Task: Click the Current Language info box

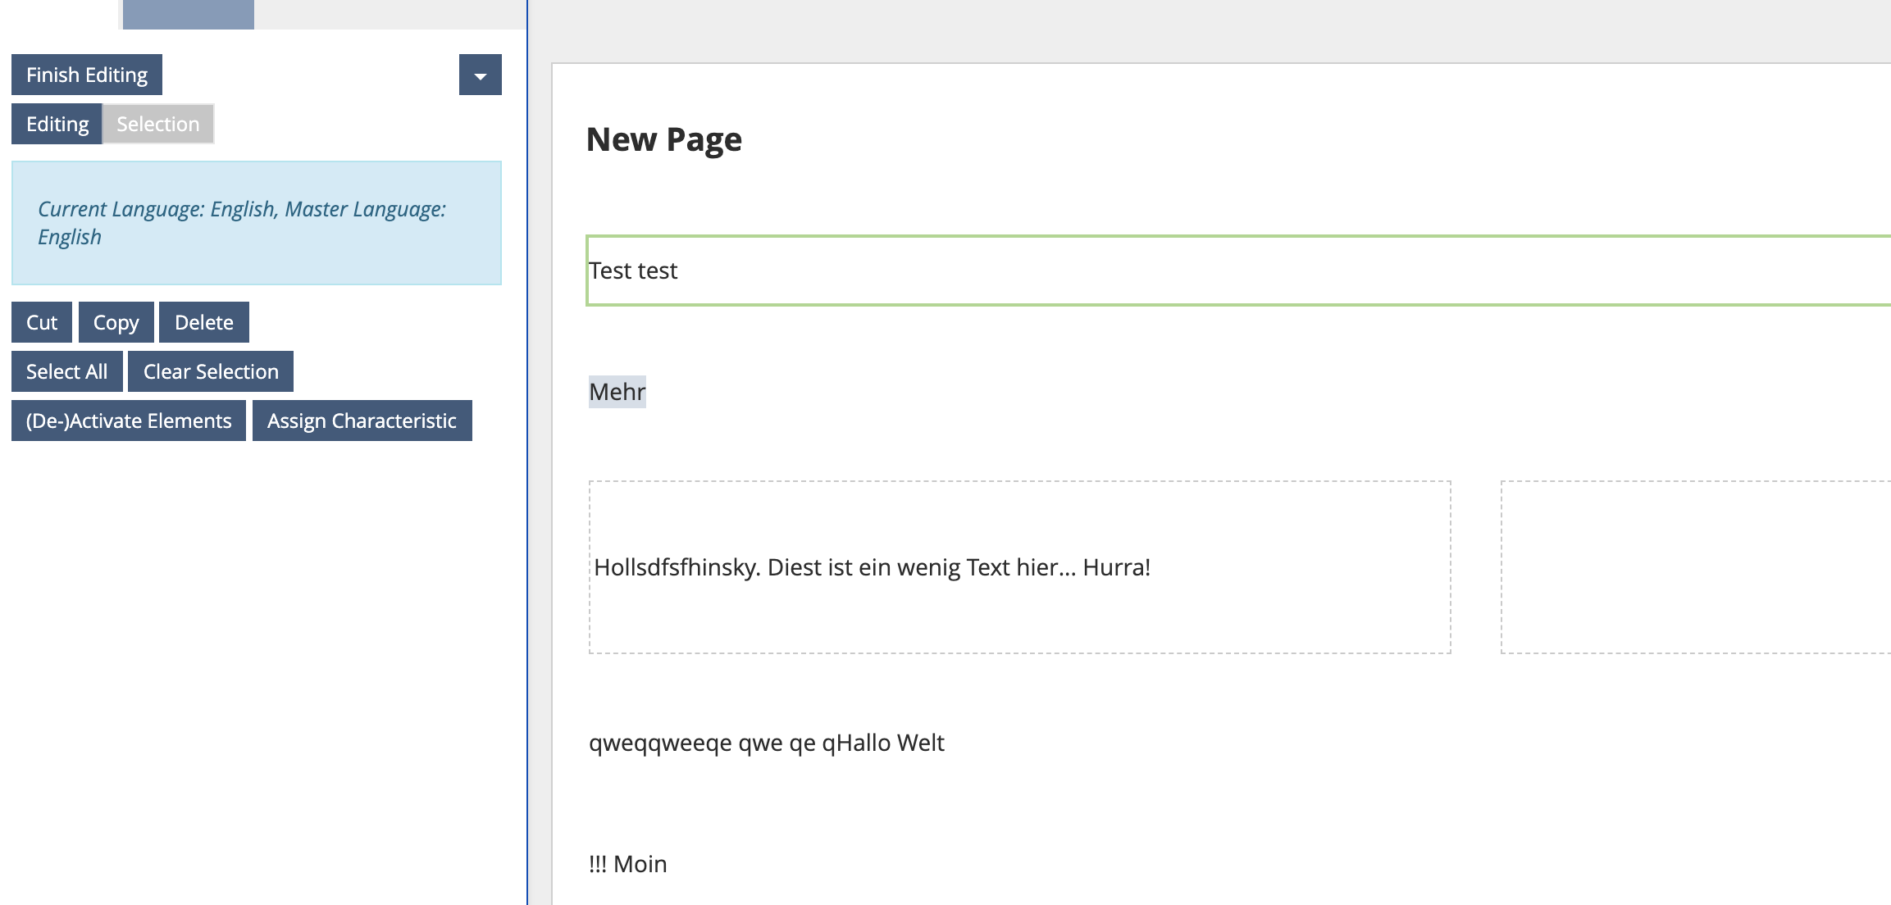Action: pyautogui.click(x=256, y=223)
